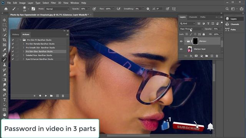Image resolution: width=246 pixels, height=138 pixels.
Task: Toggle Pro Skin Remake action checkmark
Action: (x=13, y=44)
